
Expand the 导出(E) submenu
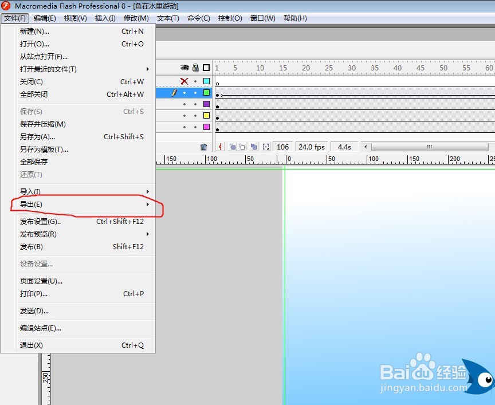[85, 205]
